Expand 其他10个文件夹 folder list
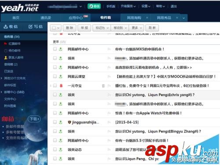 1,78
